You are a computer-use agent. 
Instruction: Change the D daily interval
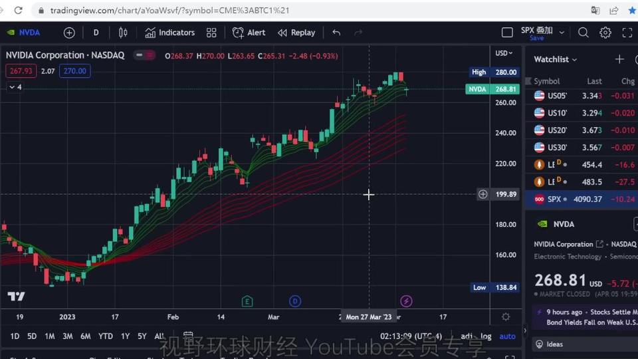coord(96,33)
